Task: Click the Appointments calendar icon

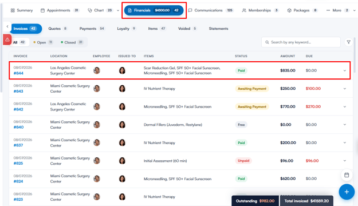Action: pos(42,10)
